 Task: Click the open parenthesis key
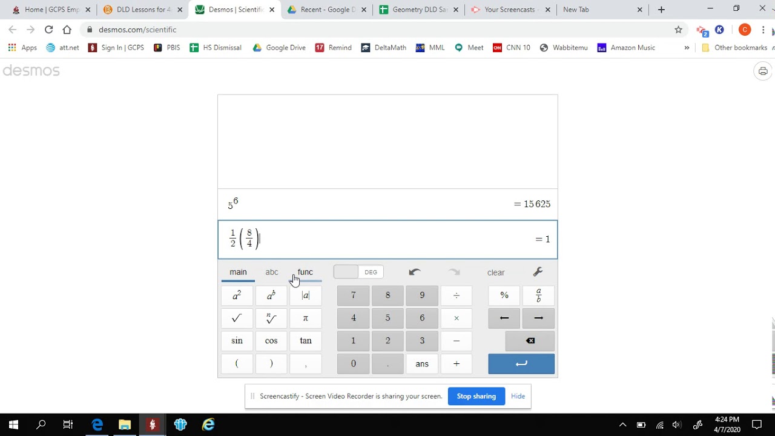[237, 364]
